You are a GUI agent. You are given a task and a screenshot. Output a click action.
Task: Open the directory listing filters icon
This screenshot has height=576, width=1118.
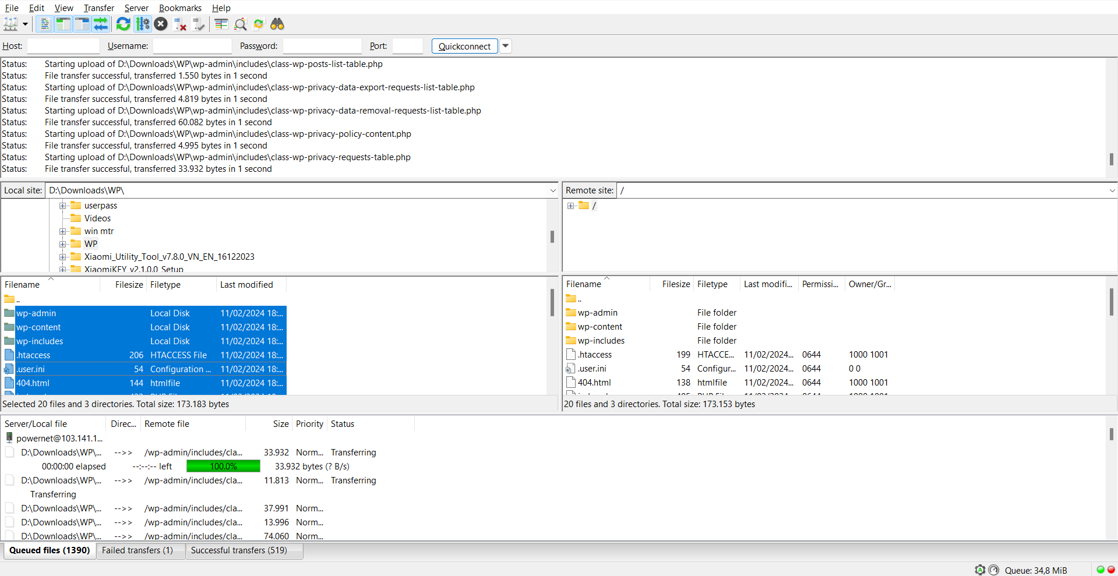(x=221, y=24)
